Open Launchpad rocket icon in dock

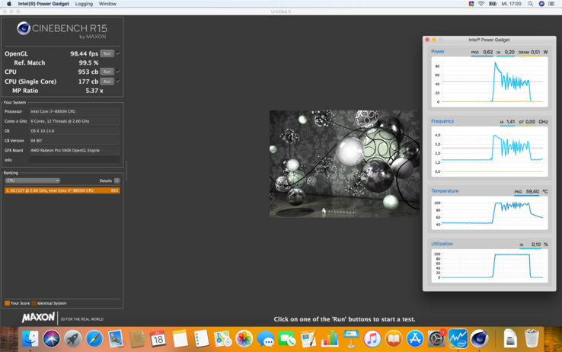pyautogui.click(x=73, y=339)
